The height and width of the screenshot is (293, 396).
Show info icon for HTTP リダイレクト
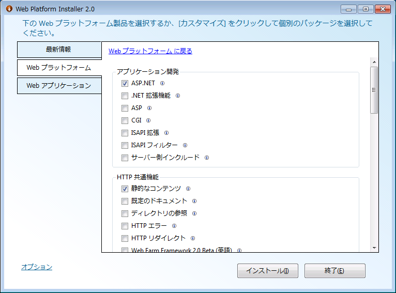coord(193,238)
